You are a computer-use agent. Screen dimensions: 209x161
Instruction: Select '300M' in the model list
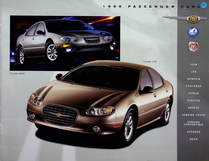(194, 64)
